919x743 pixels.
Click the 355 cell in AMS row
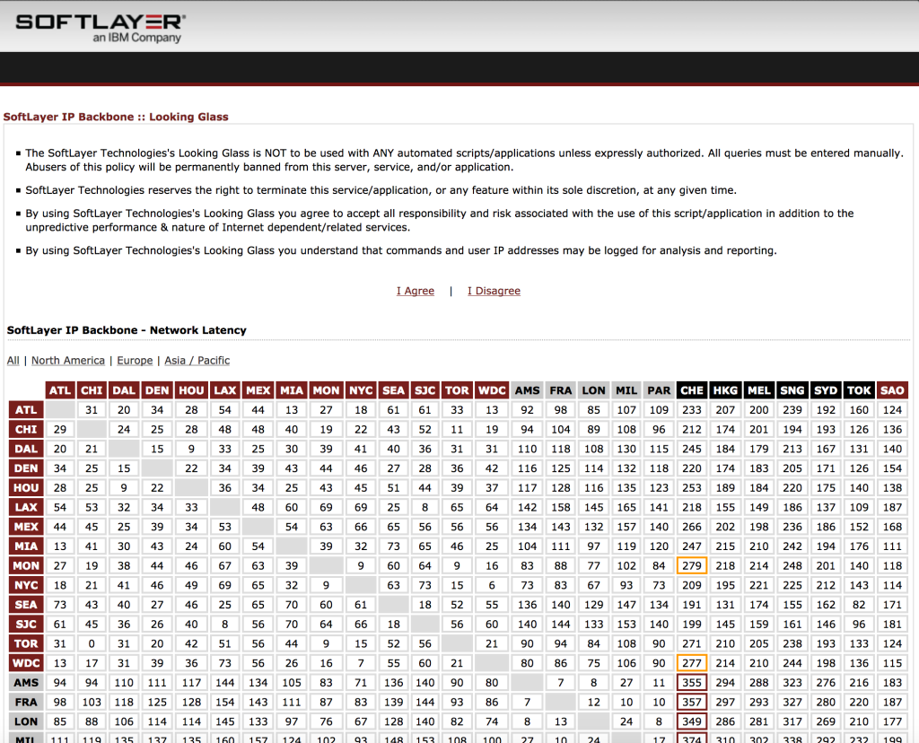(x=692, y=683)
